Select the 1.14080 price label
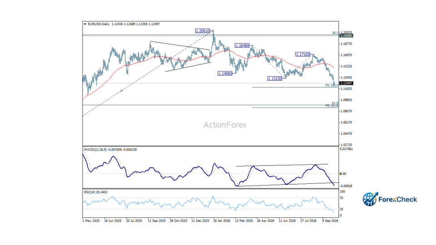The height and width of the screenshot is (245, 436). click(225, 73)
